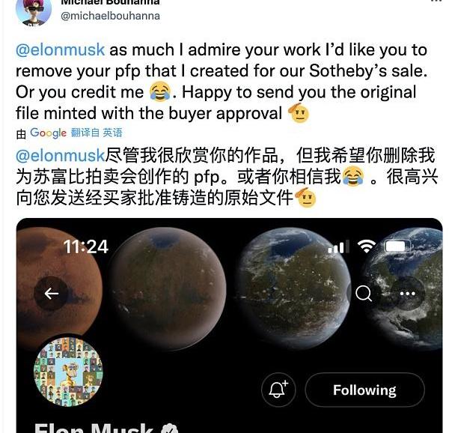Click the 11:24 clock in the status bar
This screenshot has width=449, height=433.
[85, 246]
